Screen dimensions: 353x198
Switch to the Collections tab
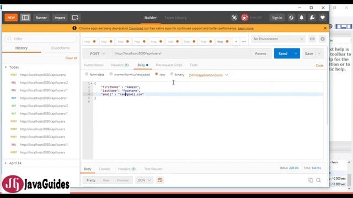(60, 48)
